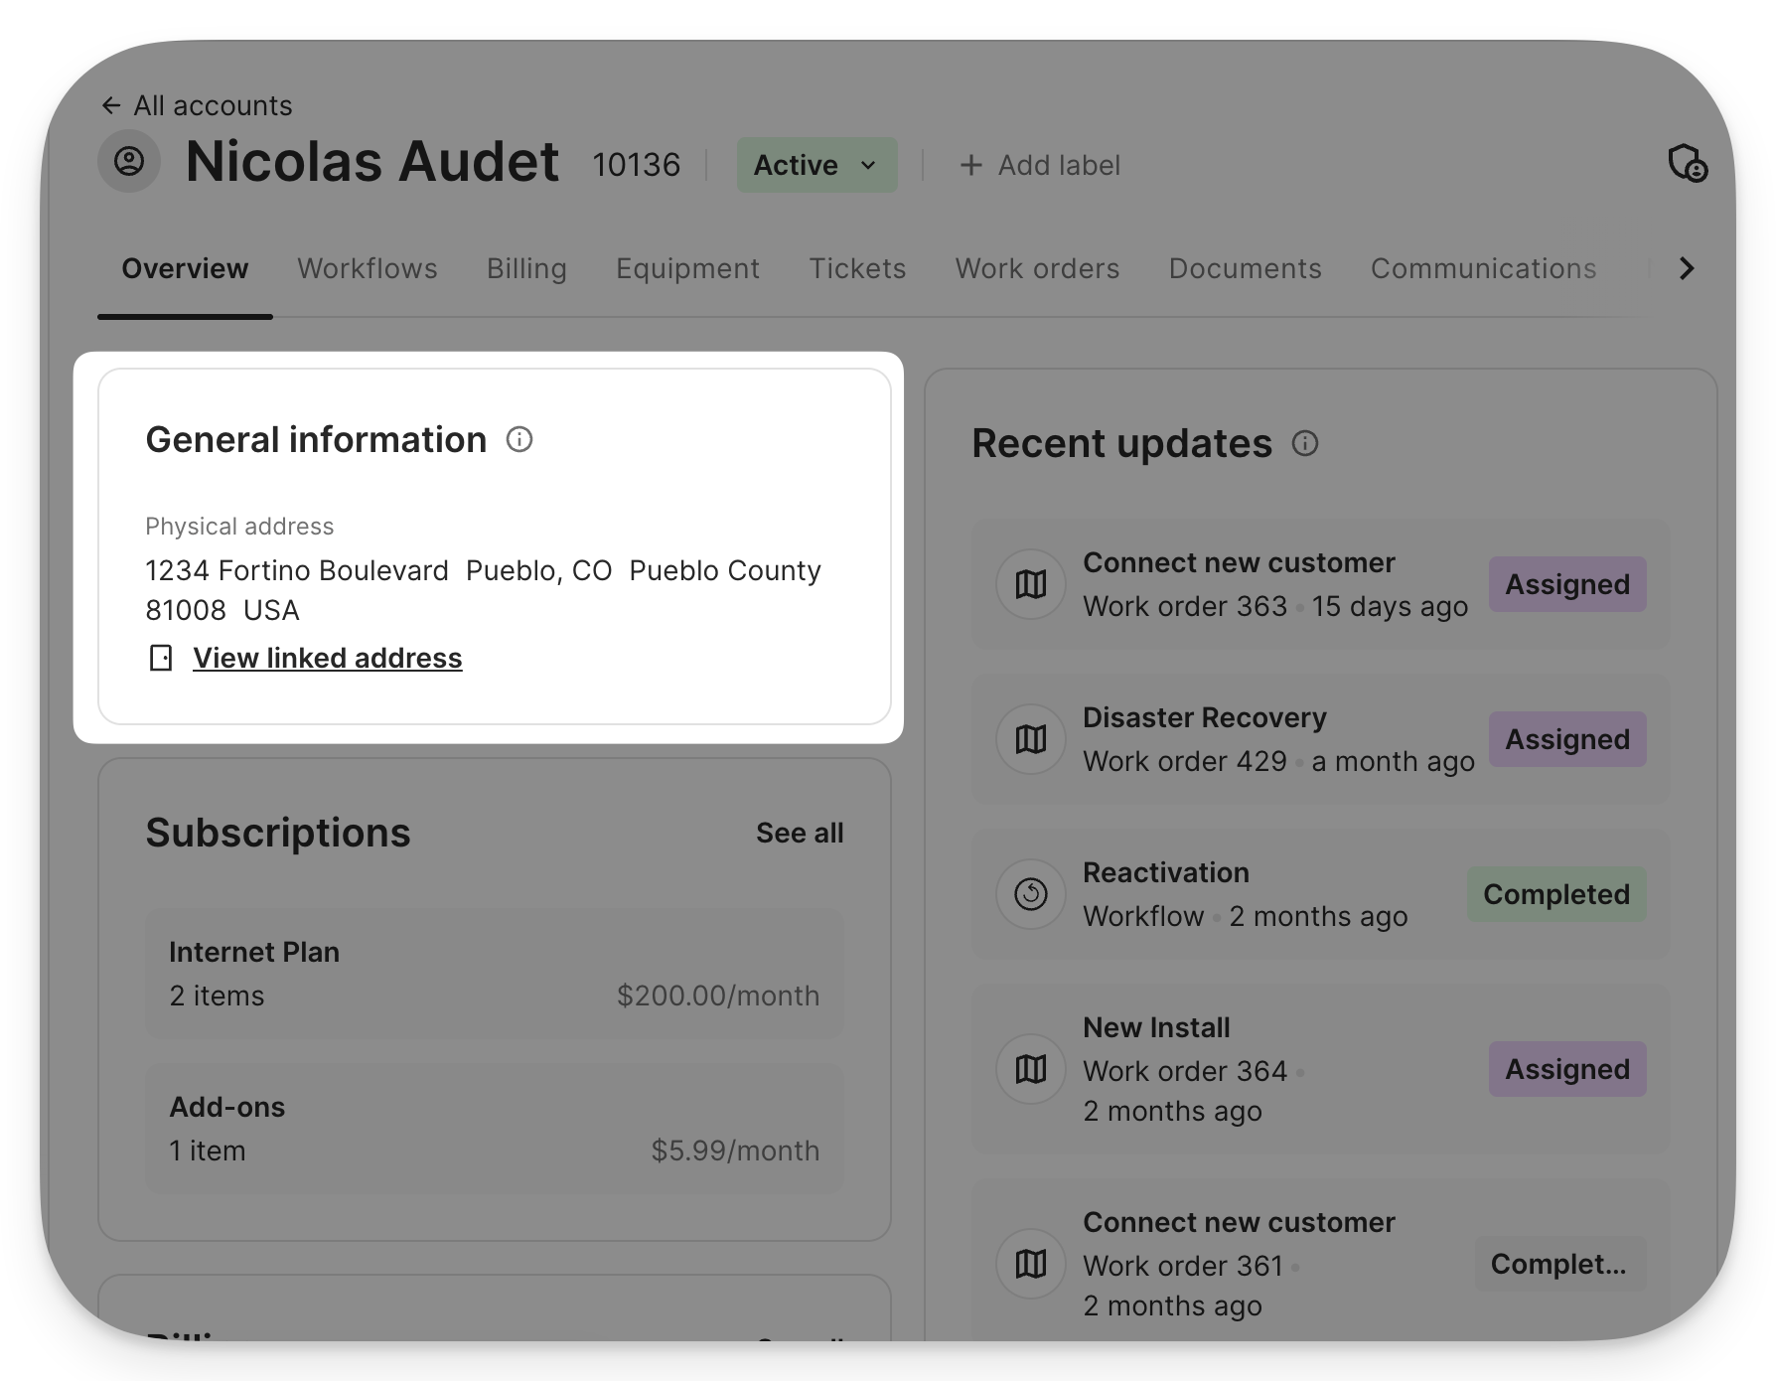Click Completed badge on Reactivation workflow
The height and width of the screenshot is (1381, 1776).
click(1556, 894)
